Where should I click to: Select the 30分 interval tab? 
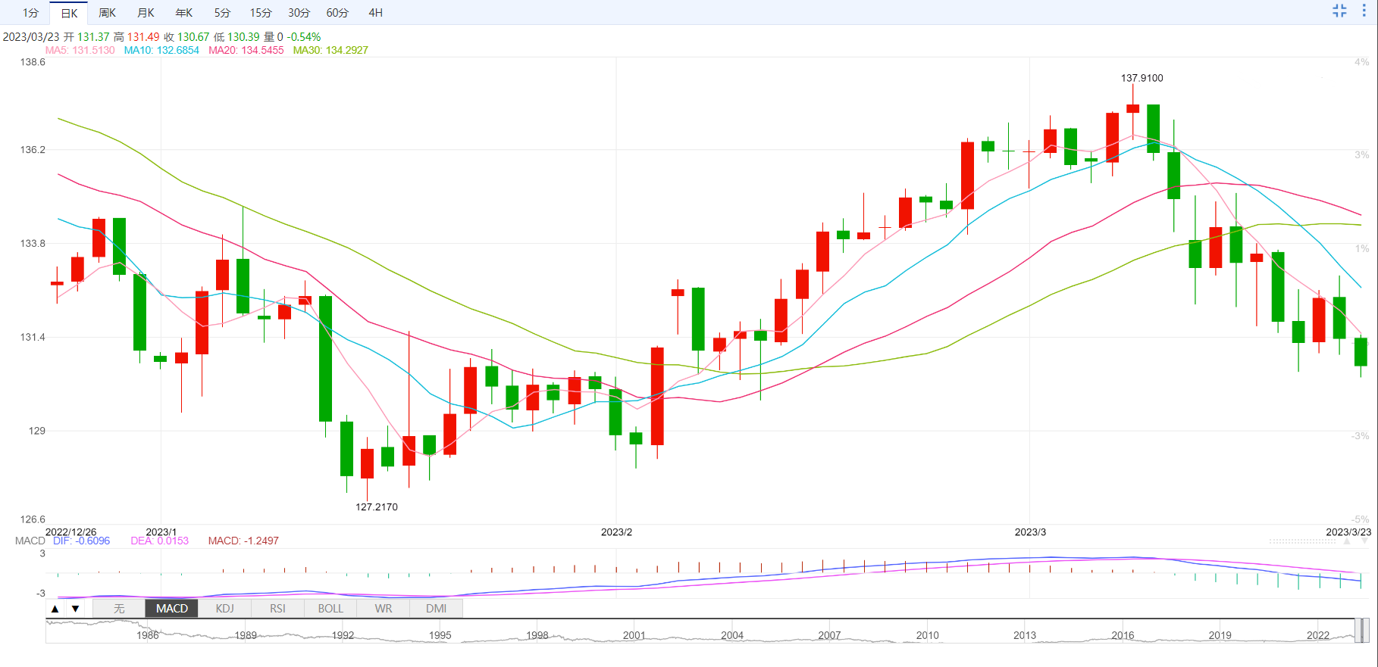click(x=299, y=13)
